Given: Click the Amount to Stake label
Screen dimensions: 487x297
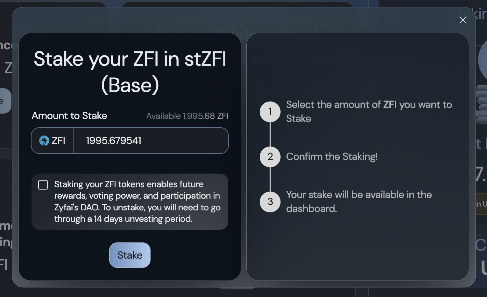Looking at the screenshot, I should pyautogui.click(x=69, y=116).
